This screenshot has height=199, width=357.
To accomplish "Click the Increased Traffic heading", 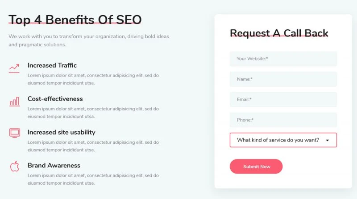I will pos(52,65).
